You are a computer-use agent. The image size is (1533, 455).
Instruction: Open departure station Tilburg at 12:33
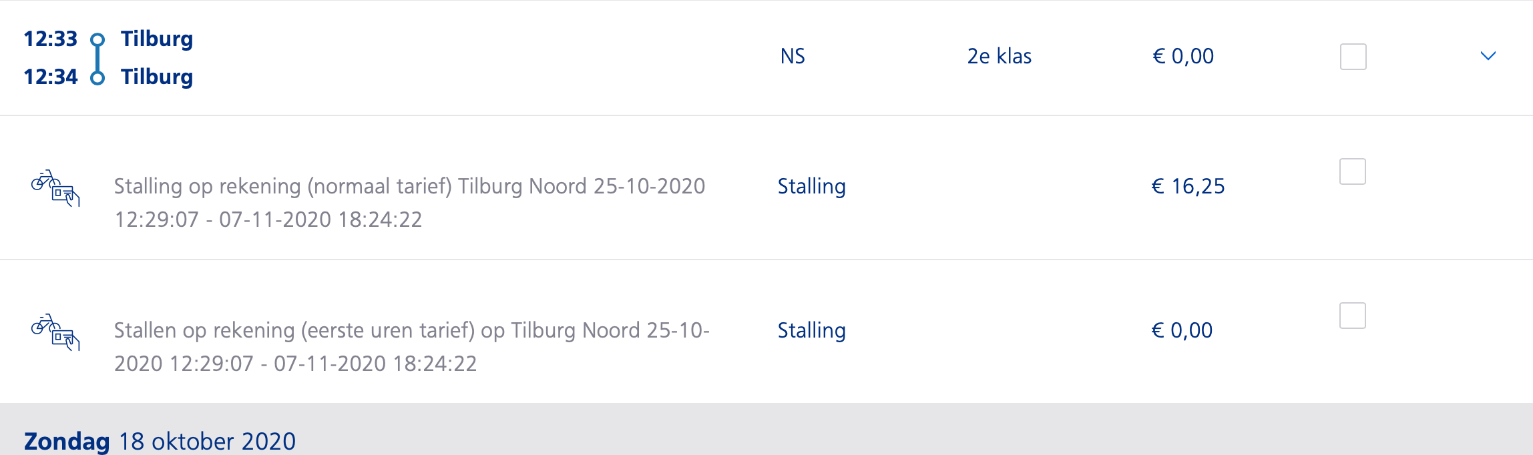coord(157,39)
